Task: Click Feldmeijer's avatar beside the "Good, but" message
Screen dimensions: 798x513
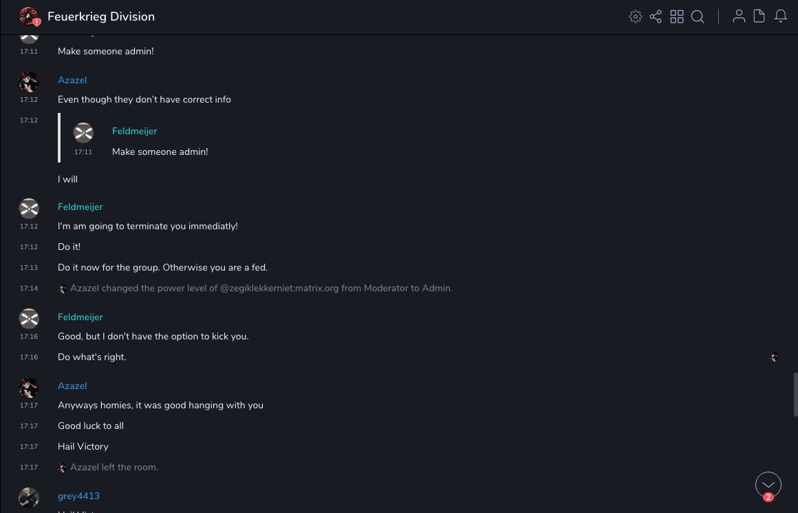Action: click(x=29, y=319)
